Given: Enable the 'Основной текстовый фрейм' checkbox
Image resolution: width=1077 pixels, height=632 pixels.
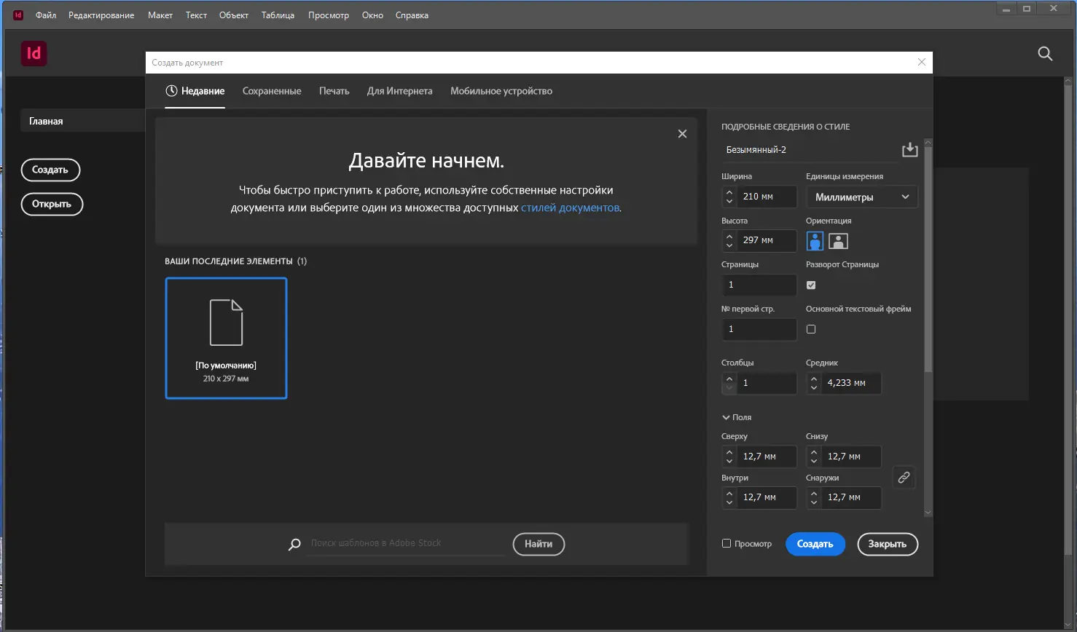Looking at the screenshot, I should (x=811, y=329).
